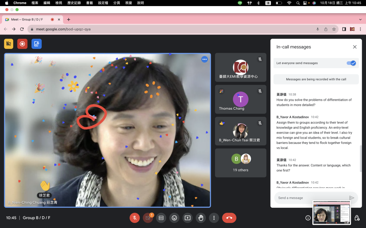Unmute the microphone in the bottom bar
Viewport: 366px width, 228px height.
(x=135, y=218)
